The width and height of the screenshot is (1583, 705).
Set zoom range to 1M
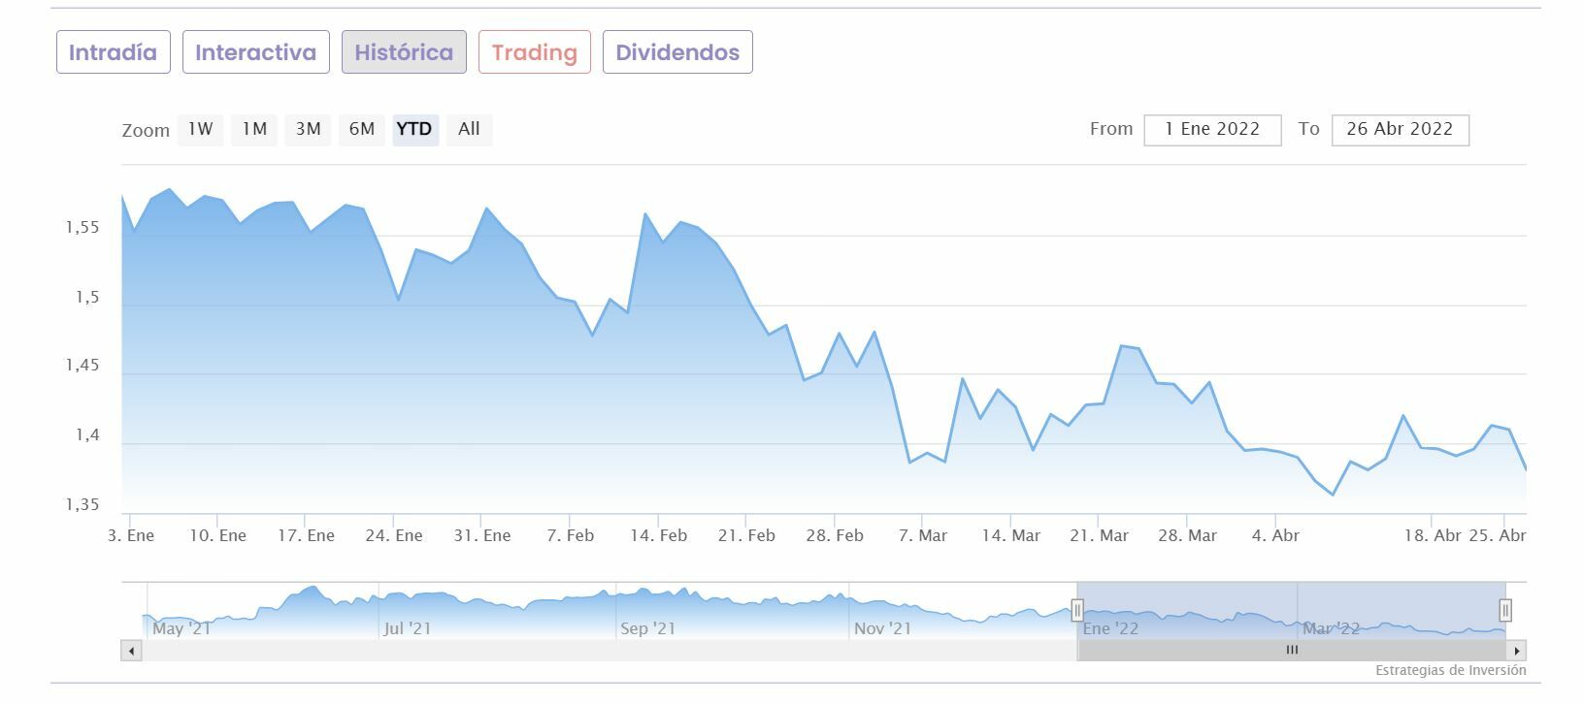(254, 129)
